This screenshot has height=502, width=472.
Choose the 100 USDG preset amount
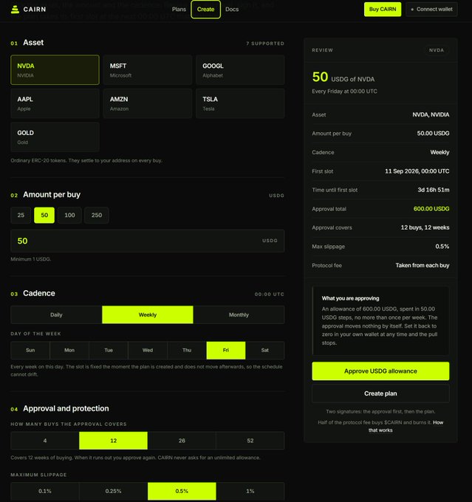pyautogui.click(x=69, y=215)
